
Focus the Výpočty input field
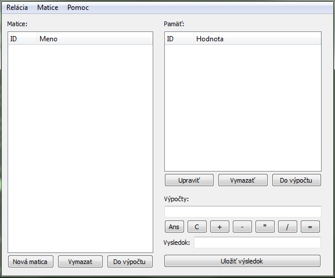coord(243,212)
